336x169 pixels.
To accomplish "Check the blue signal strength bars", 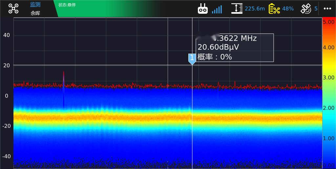I will 217,9.
